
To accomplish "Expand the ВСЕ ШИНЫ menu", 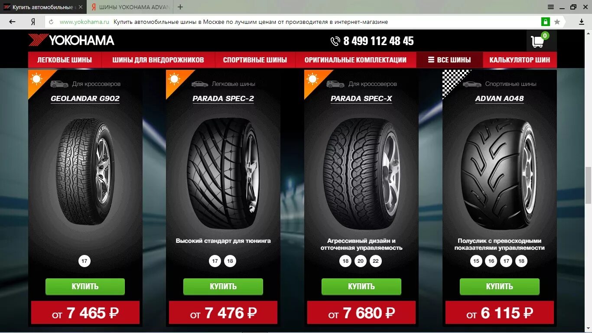I will 449,60.
